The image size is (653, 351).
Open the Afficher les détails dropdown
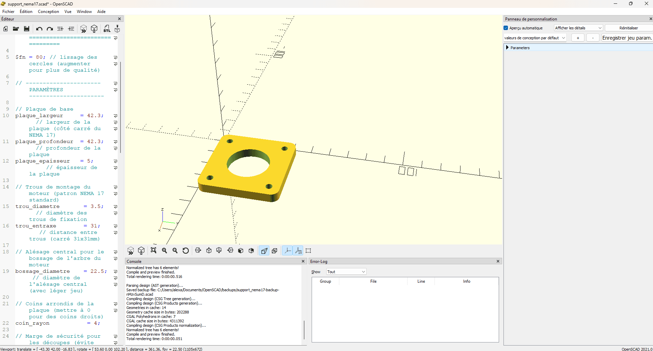pyautogui.click(x=578, y=28)
